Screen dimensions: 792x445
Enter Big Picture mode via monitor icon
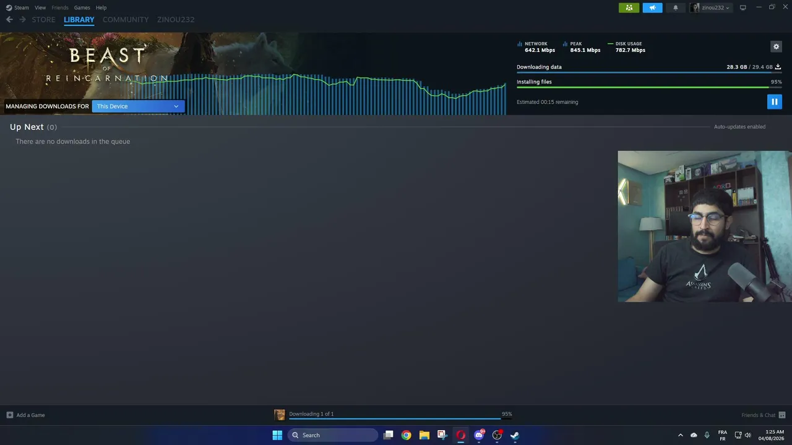742,7
